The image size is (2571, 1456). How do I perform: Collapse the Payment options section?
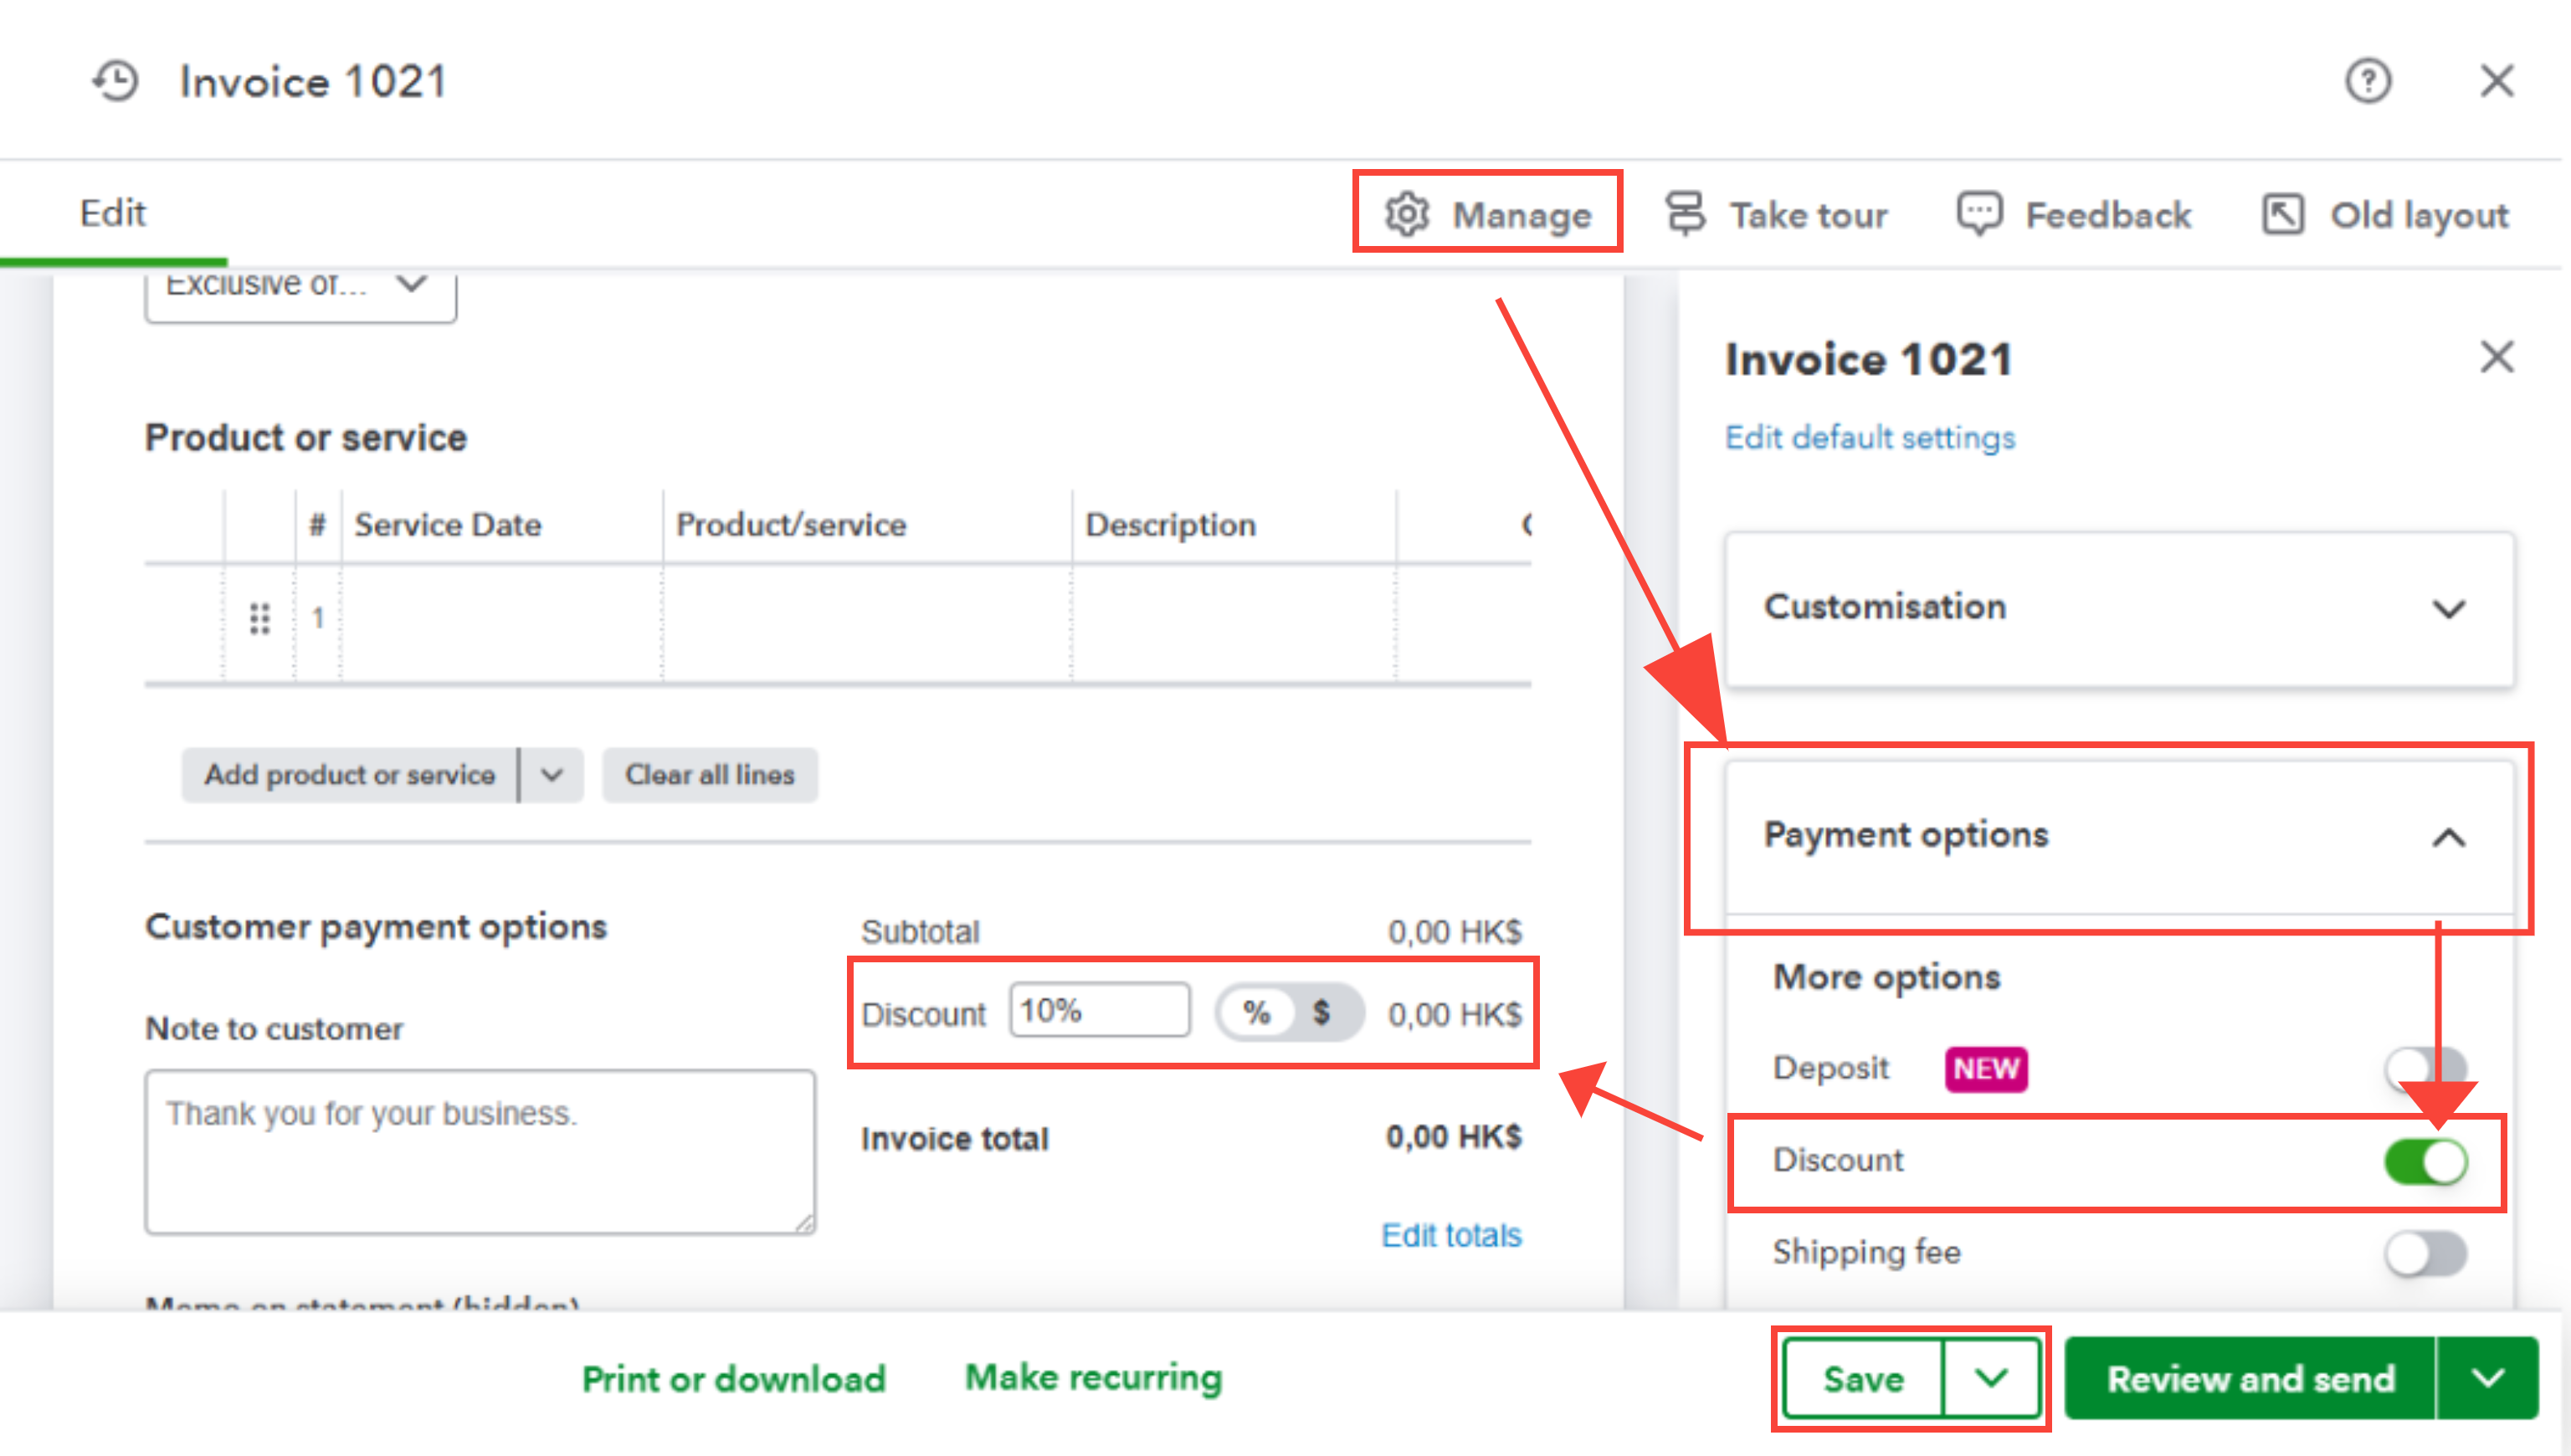(x=2118, y=836)
